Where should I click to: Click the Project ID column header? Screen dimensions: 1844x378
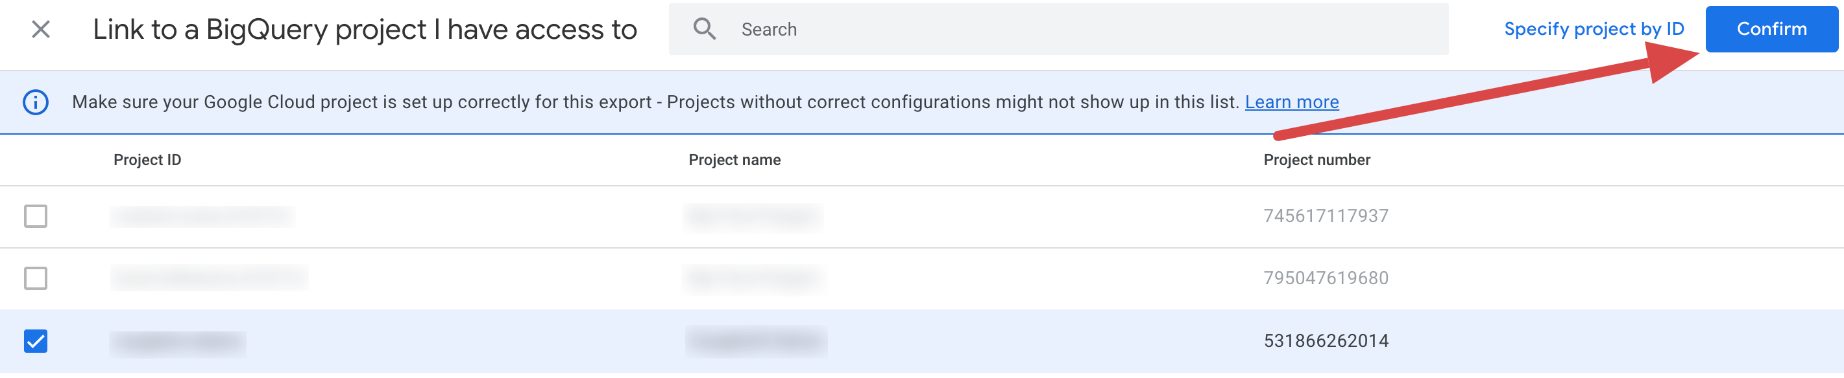[147, 160]
